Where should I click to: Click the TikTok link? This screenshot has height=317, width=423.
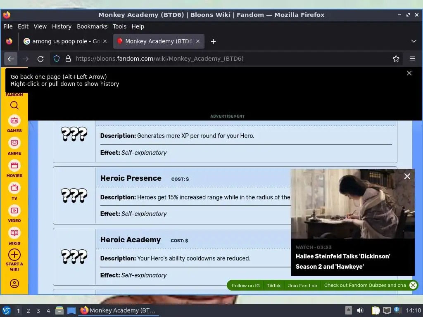(273, 286)
